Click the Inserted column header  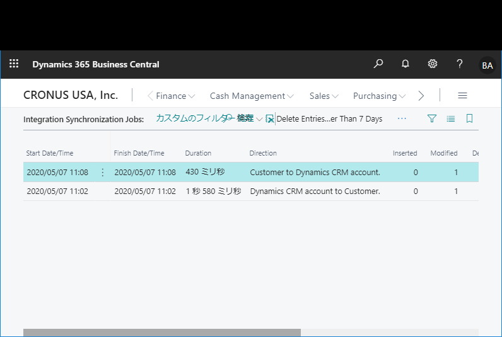[x=405, y=153]
